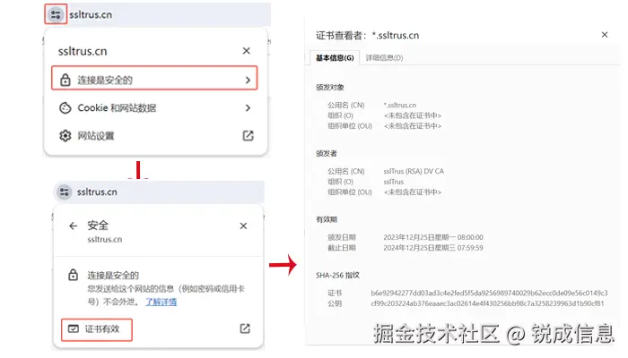Click the lock icon in the '连接是安全的' menu row

pos(65,80)
